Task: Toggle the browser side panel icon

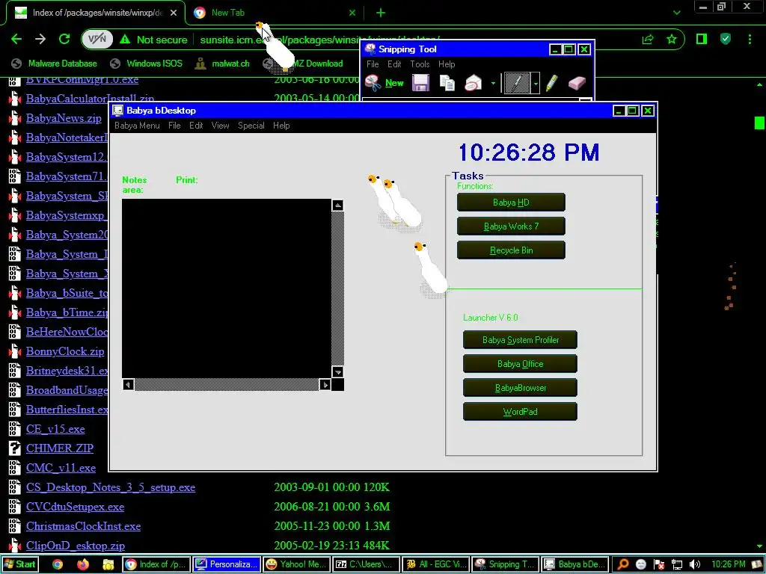Action: (702, 39)
